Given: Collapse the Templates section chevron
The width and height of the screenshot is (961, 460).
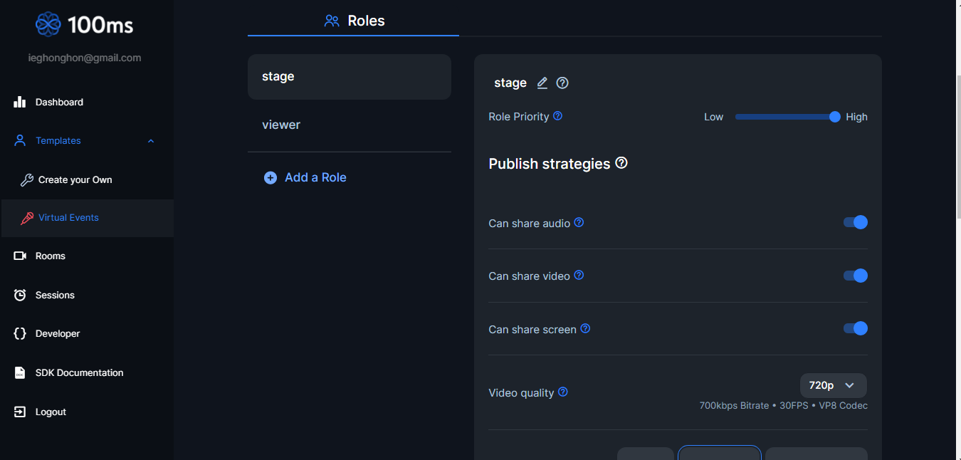Looking at the screenshot, I should pyautogui.click(x=151, y=141).
